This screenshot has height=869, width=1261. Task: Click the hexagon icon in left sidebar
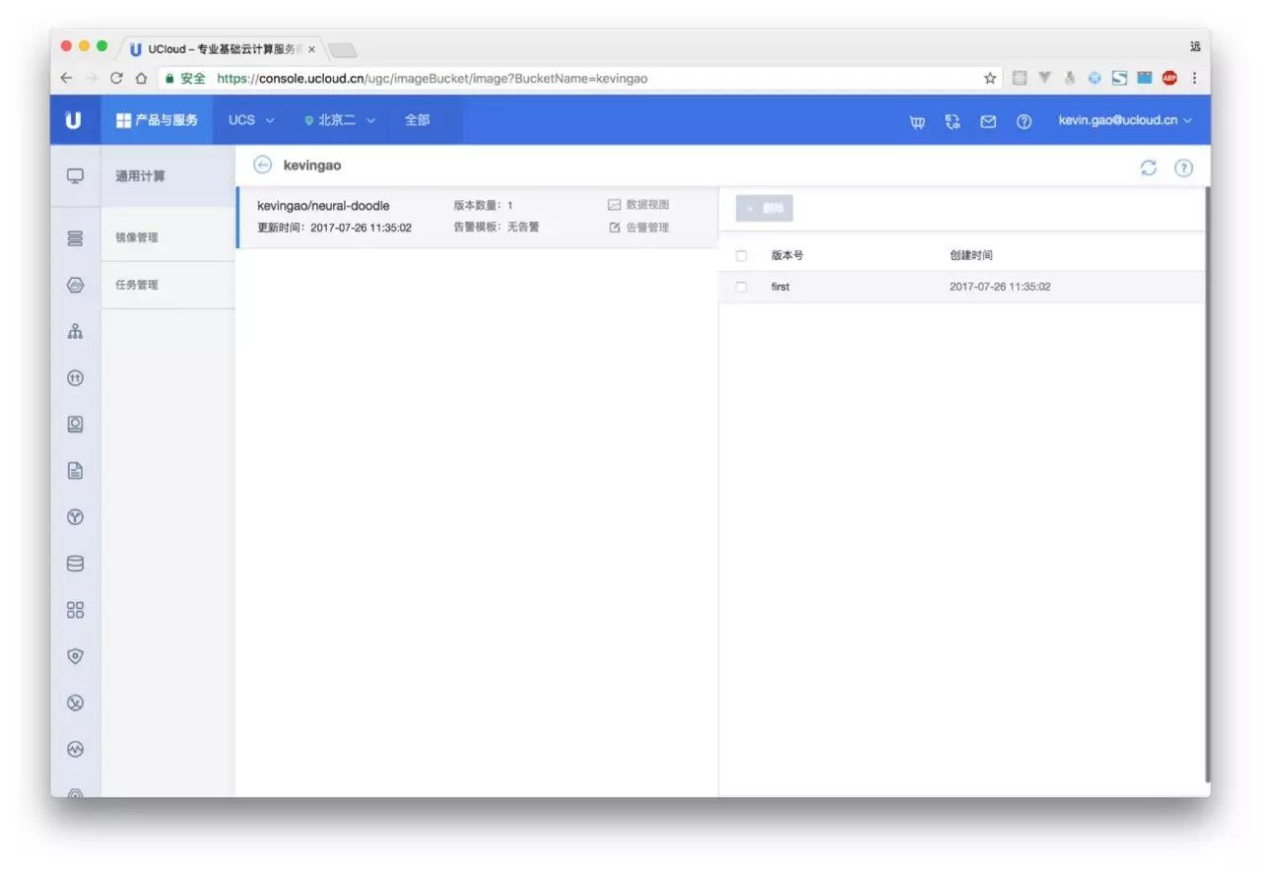tap(75, 285)
